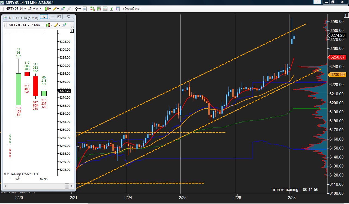Expand chart style dropdown arrow in 5 Min window

point(52,25)
